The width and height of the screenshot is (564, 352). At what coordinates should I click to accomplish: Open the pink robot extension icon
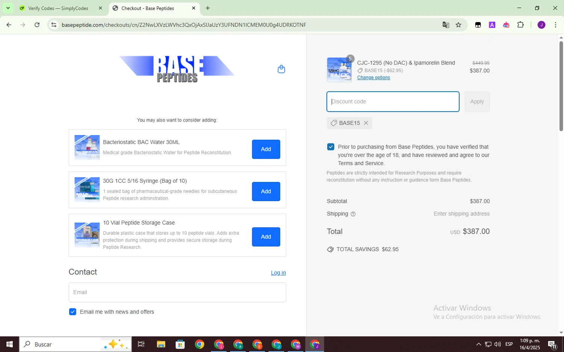pos(506,25)
